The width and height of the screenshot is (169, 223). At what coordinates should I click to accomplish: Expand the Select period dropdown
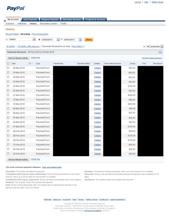[x=34, y=40]
